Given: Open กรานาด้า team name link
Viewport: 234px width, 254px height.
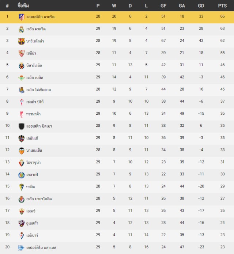Looking at the screenshot, I should click(33, 114).
